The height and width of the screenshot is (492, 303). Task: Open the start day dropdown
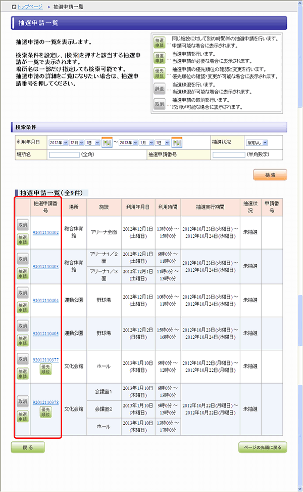coord(92,143)
